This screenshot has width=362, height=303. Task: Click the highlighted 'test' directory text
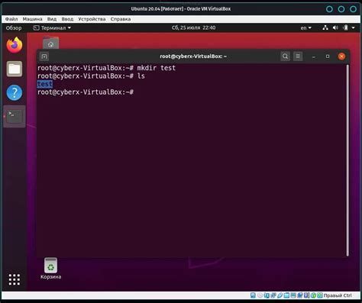[45, 84]
